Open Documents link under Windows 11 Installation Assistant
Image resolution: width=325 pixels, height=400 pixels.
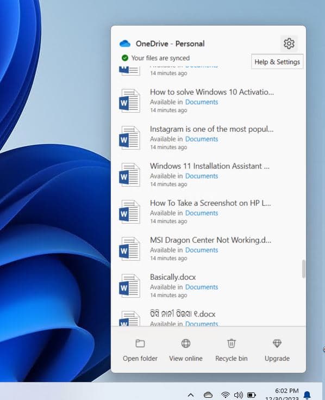(202, 176)
